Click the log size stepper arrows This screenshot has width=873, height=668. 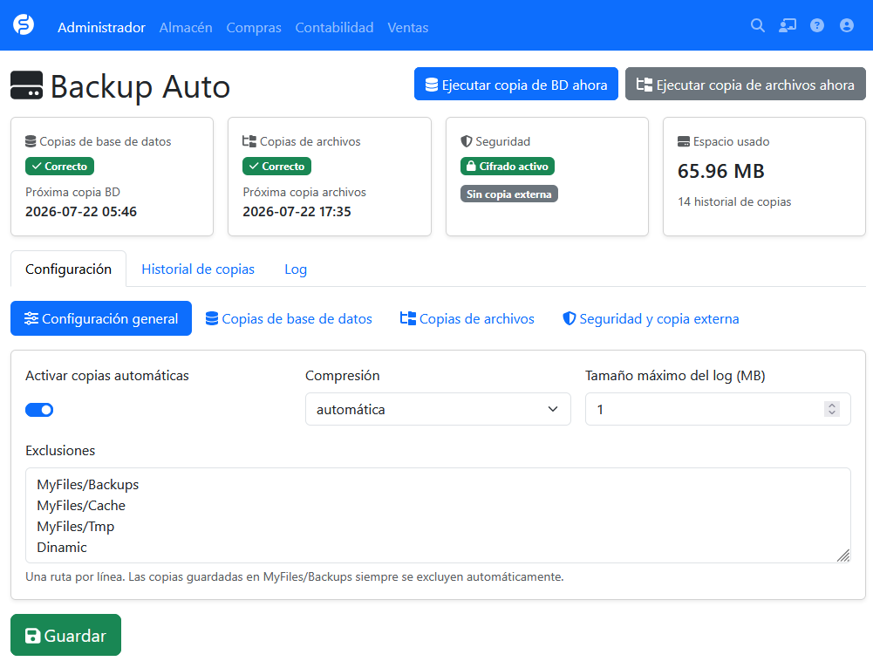coord(832,409)
